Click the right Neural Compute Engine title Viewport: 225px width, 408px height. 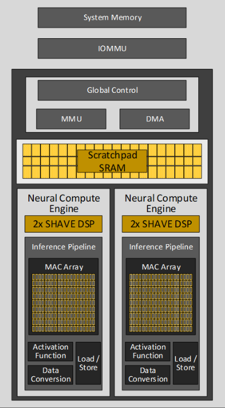coord(161,203)
